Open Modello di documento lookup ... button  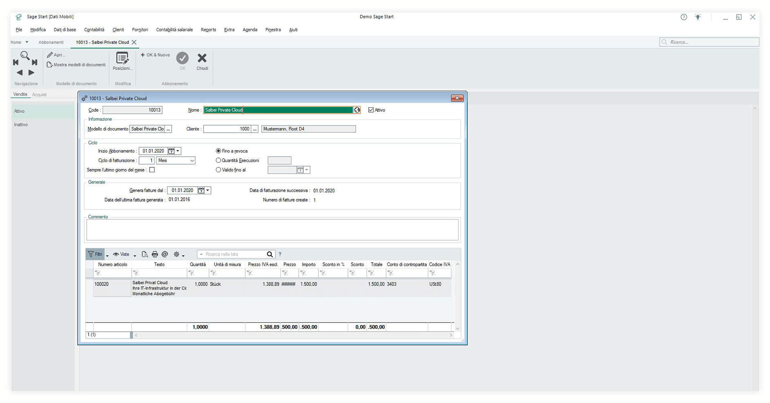(x=168, y=129)
